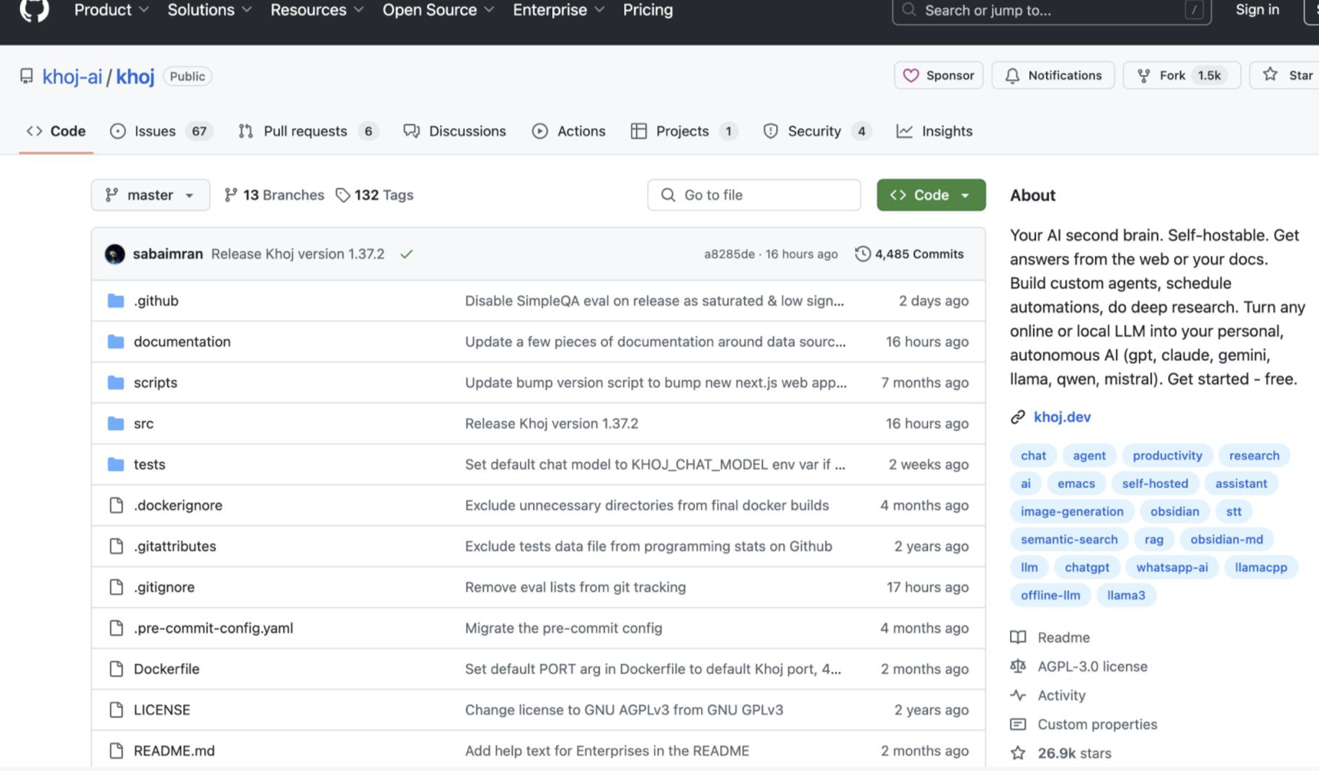
Task: Click the Notifications bell button
Action: click(1053, 75)
